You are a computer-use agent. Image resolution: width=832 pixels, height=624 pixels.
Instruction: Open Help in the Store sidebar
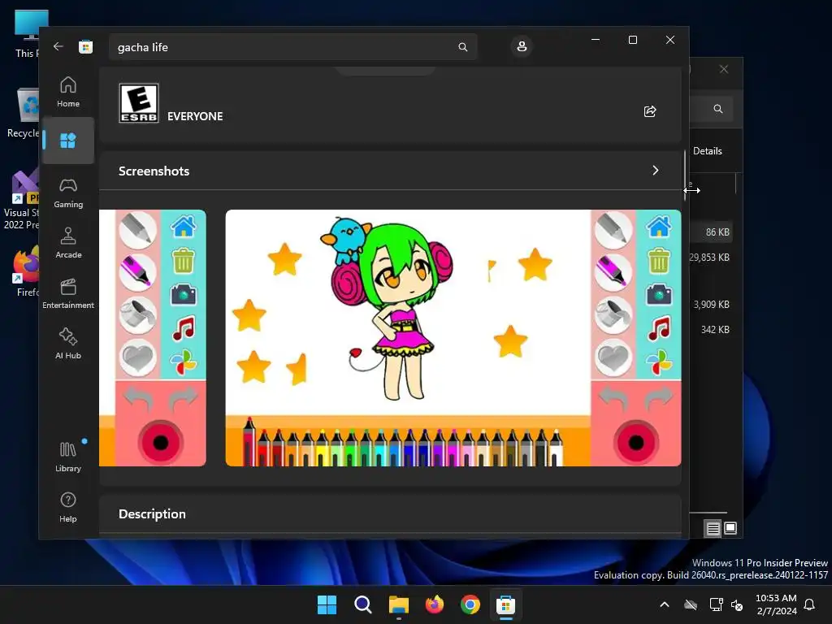tap(68, 507)
